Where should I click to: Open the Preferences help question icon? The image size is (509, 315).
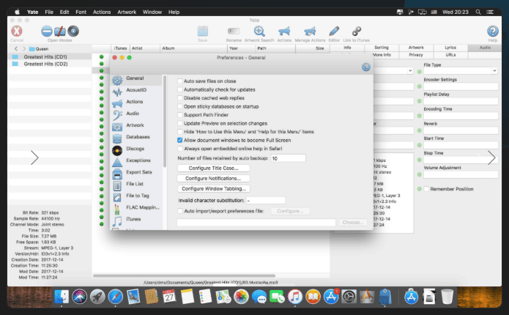tap(366, 67)
